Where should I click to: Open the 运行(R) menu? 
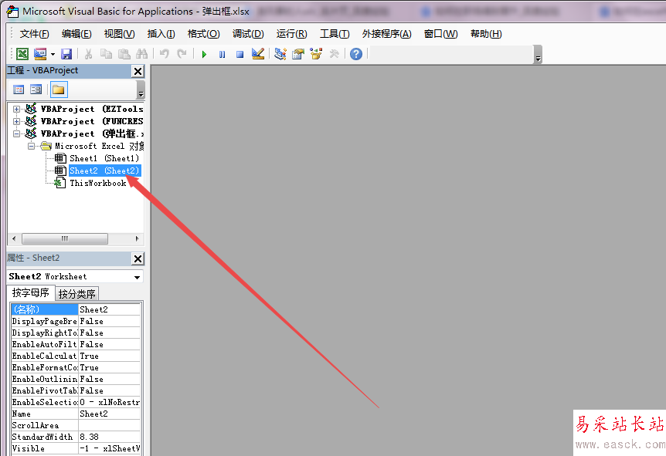click(x=291, y=34)
